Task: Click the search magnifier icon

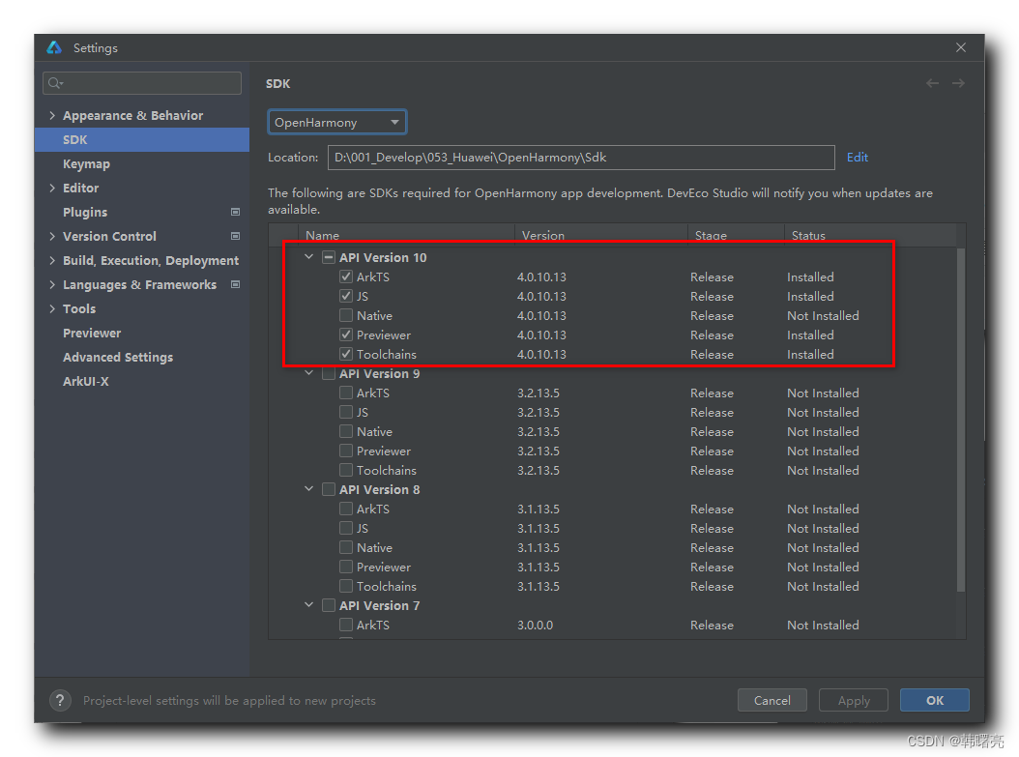Action: tap(55, 84)
